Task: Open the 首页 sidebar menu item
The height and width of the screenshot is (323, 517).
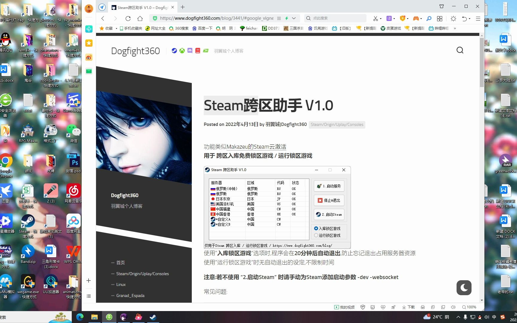Action: click(121, 263)
